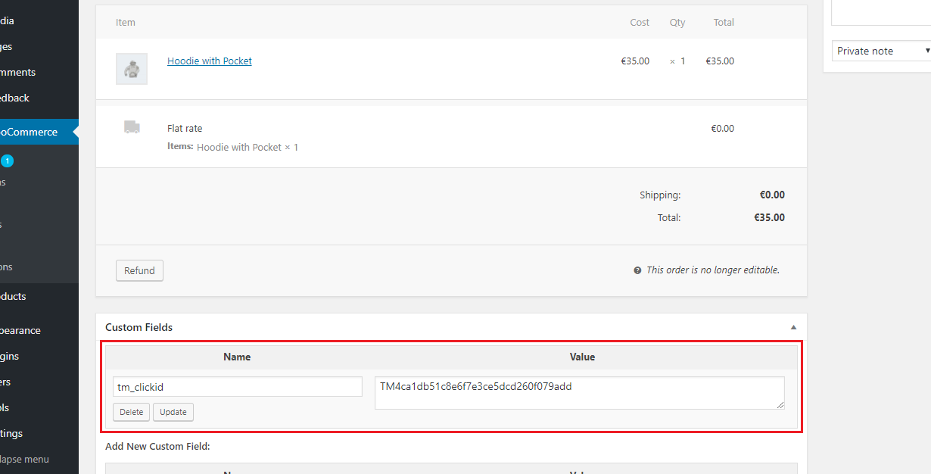Image resolution: width=931 pixels, height=474 pixels.
Task: Delete the tm_clickid custom field
Action: [132, 412]
